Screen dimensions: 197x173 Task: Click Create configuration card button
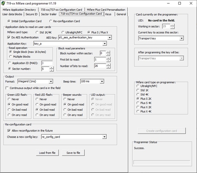click(162, 131)
